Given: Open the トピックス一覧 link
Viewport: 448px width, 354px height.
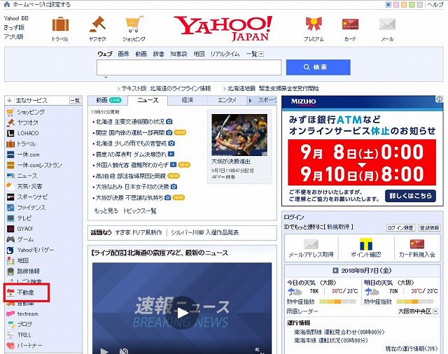Looking at the screenshot, I should (139, 211).
